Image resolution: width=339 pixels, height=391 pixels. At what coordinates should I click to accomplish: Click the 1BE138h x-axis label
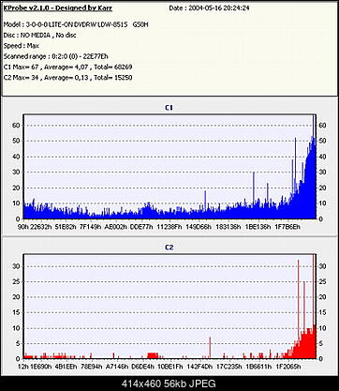(258, 227)
